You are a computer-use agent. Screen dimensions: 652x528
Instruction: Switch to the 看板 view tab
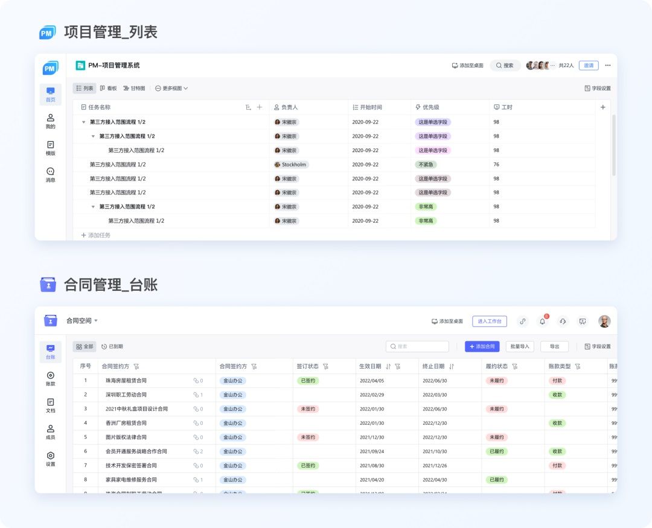coord(108,88)
